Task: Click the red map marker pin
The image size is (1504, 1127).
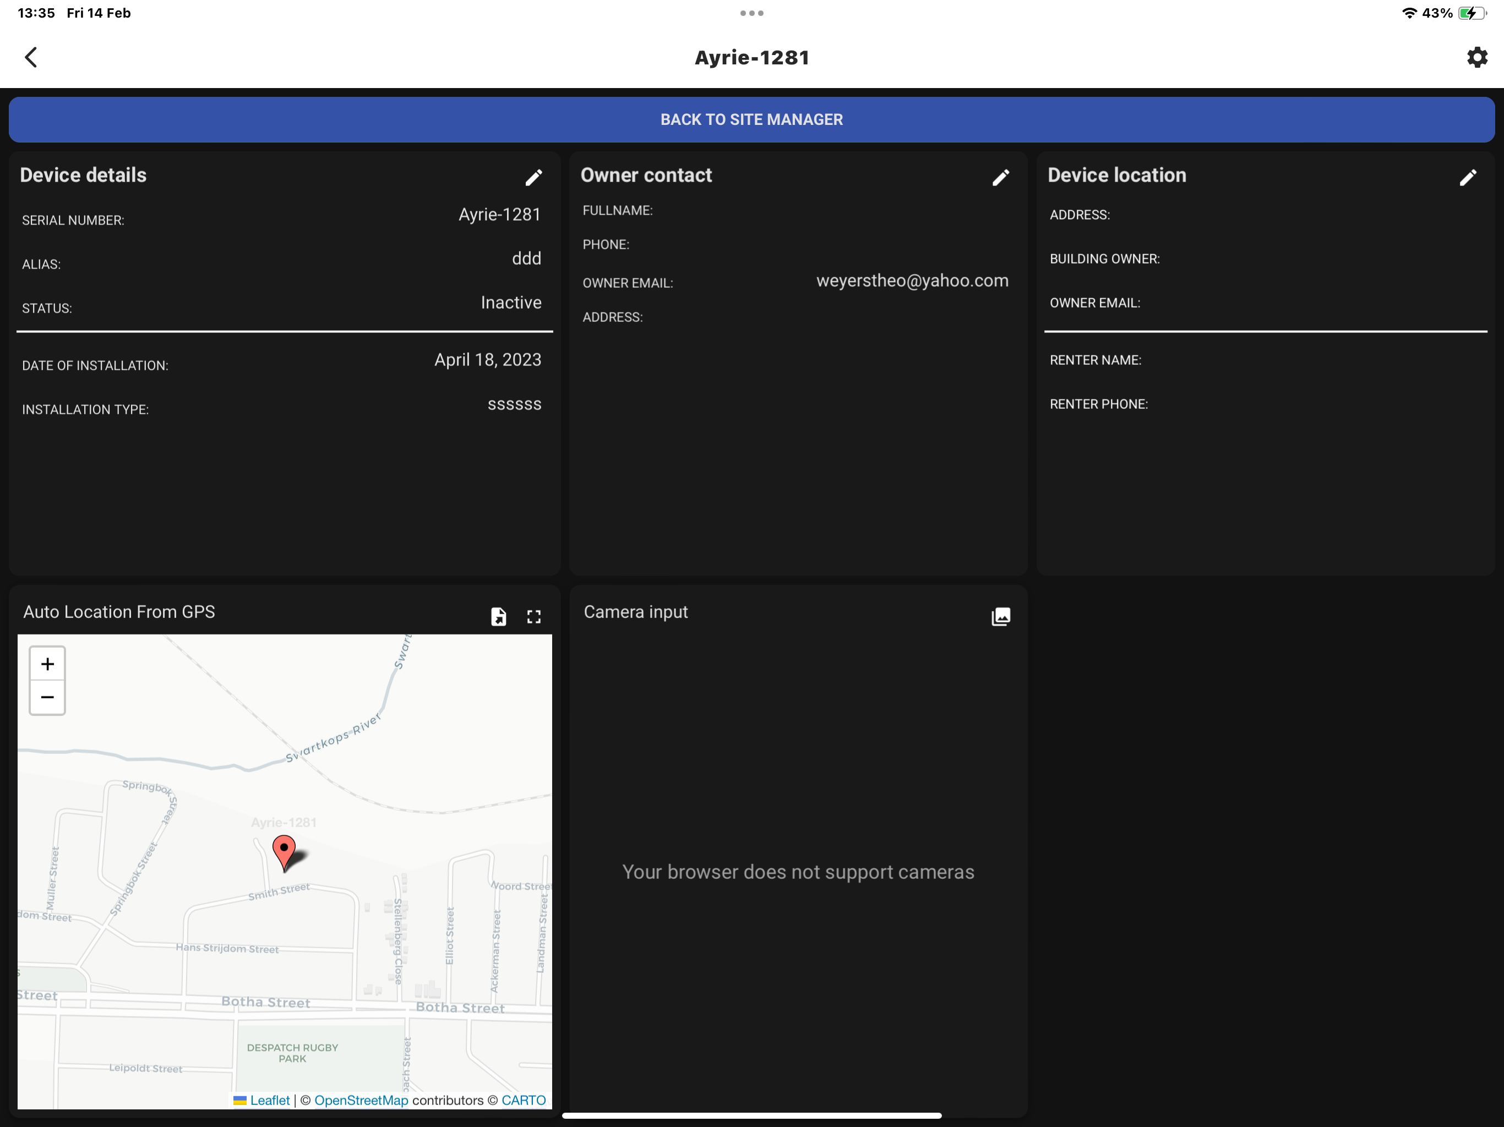Action: point(284,852)
